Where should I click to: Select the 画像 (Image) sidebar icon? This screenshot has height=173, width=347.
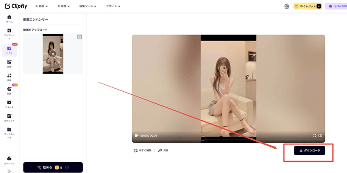pos(9,62)
